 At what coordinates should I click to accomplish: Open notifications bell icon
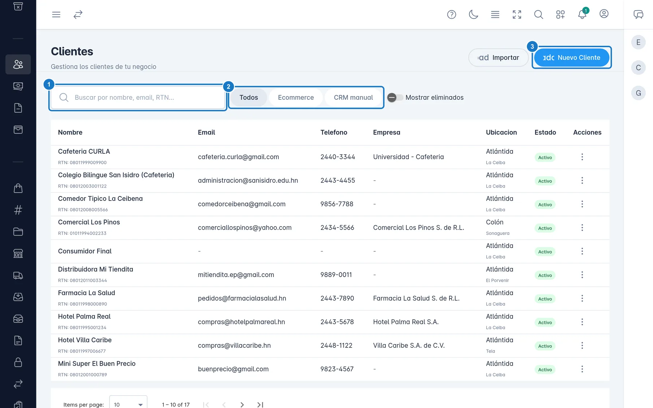pos(582,15)
